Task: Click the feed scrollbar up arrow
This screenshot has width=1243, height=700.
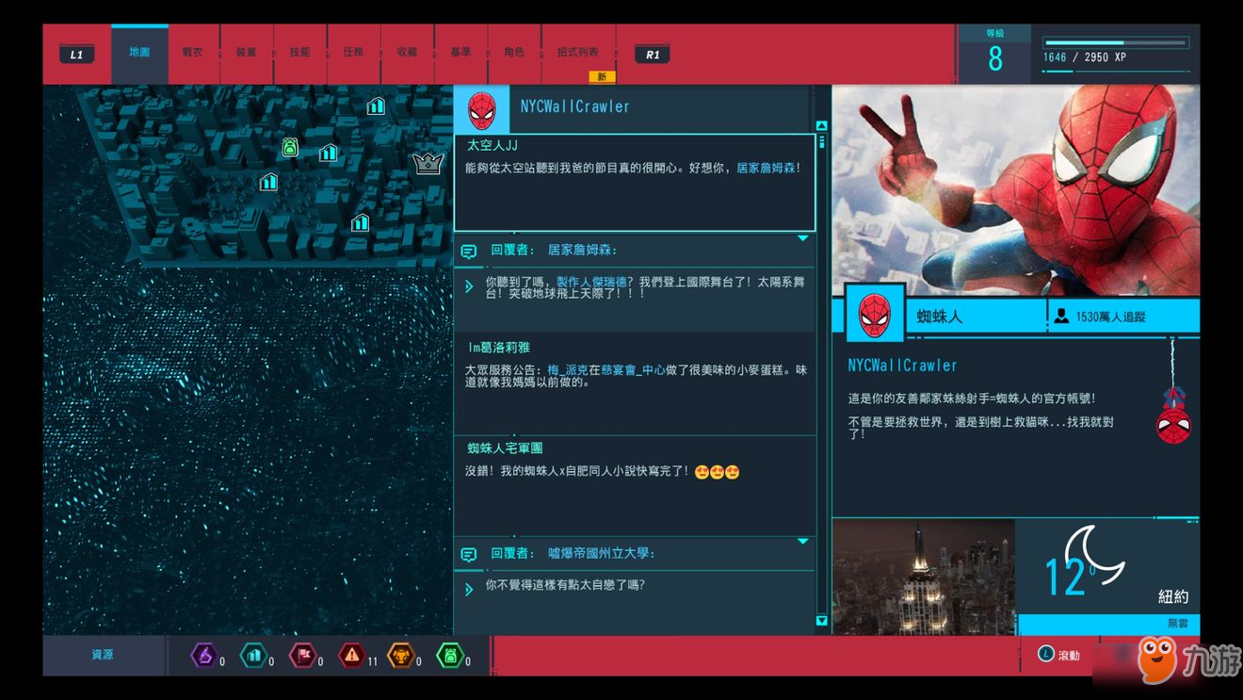Action: 821,126
